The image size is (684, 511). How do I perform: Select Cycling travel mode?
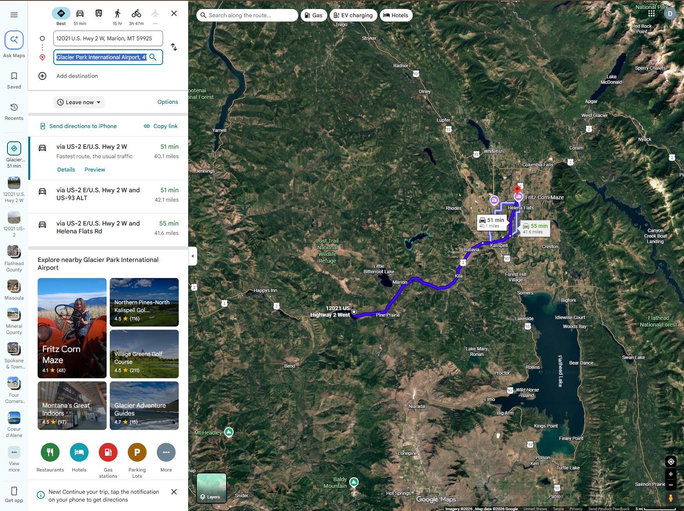click(136, 17)
